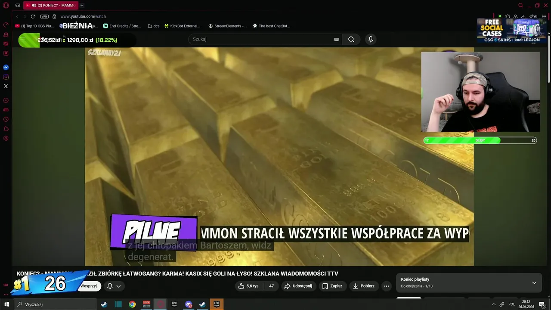The height and width of the screenshot is (310, 551).
Task: Open the Opera AI assistant button
Action: click(x=534, y=16)
